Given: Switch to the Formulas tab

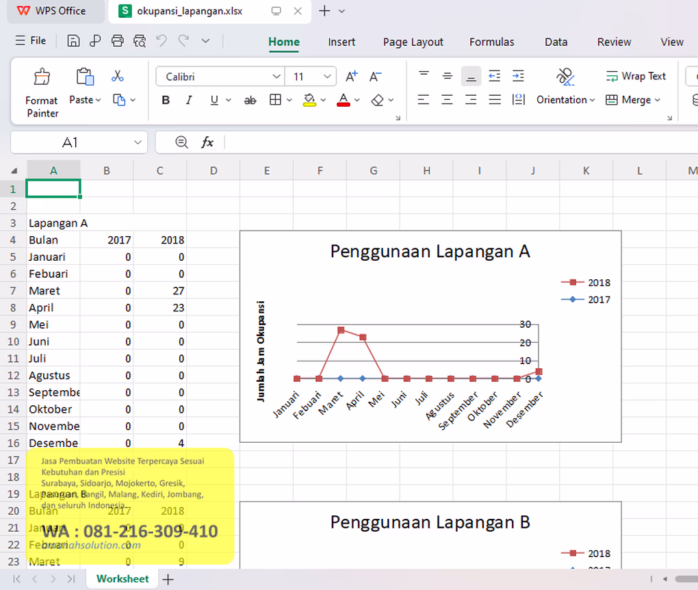Looking at the screenshot, I should pyautogui.click(x=491, y=42).
